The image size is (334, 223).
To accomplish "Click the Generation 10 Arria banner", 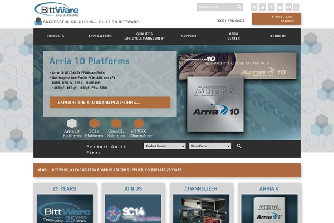I will tap(238, 66).
